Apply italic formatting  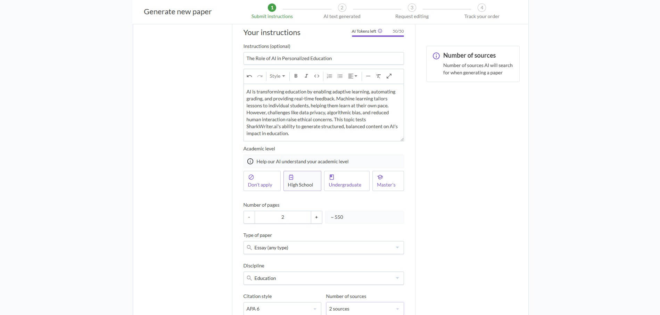tap(306, 76)
